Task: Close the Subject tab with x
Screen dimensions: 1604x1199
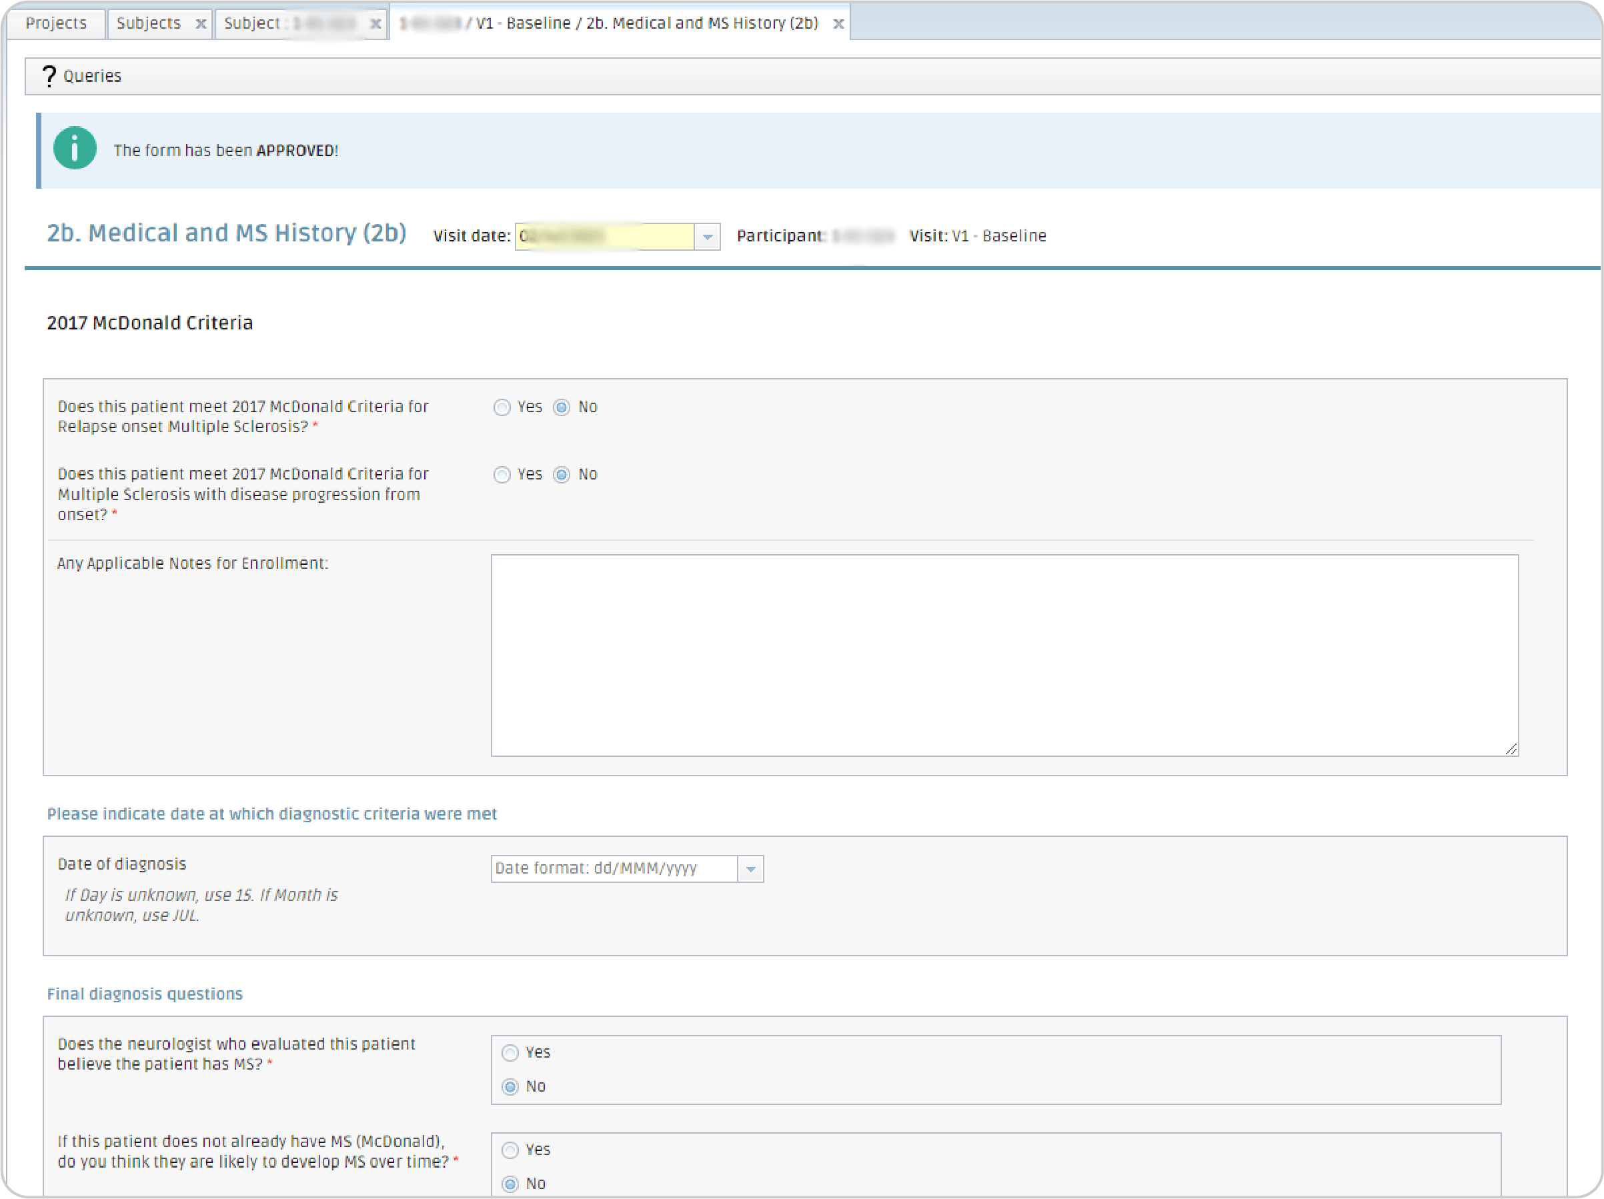Action: pyautogui.click(x=375, y=24)
